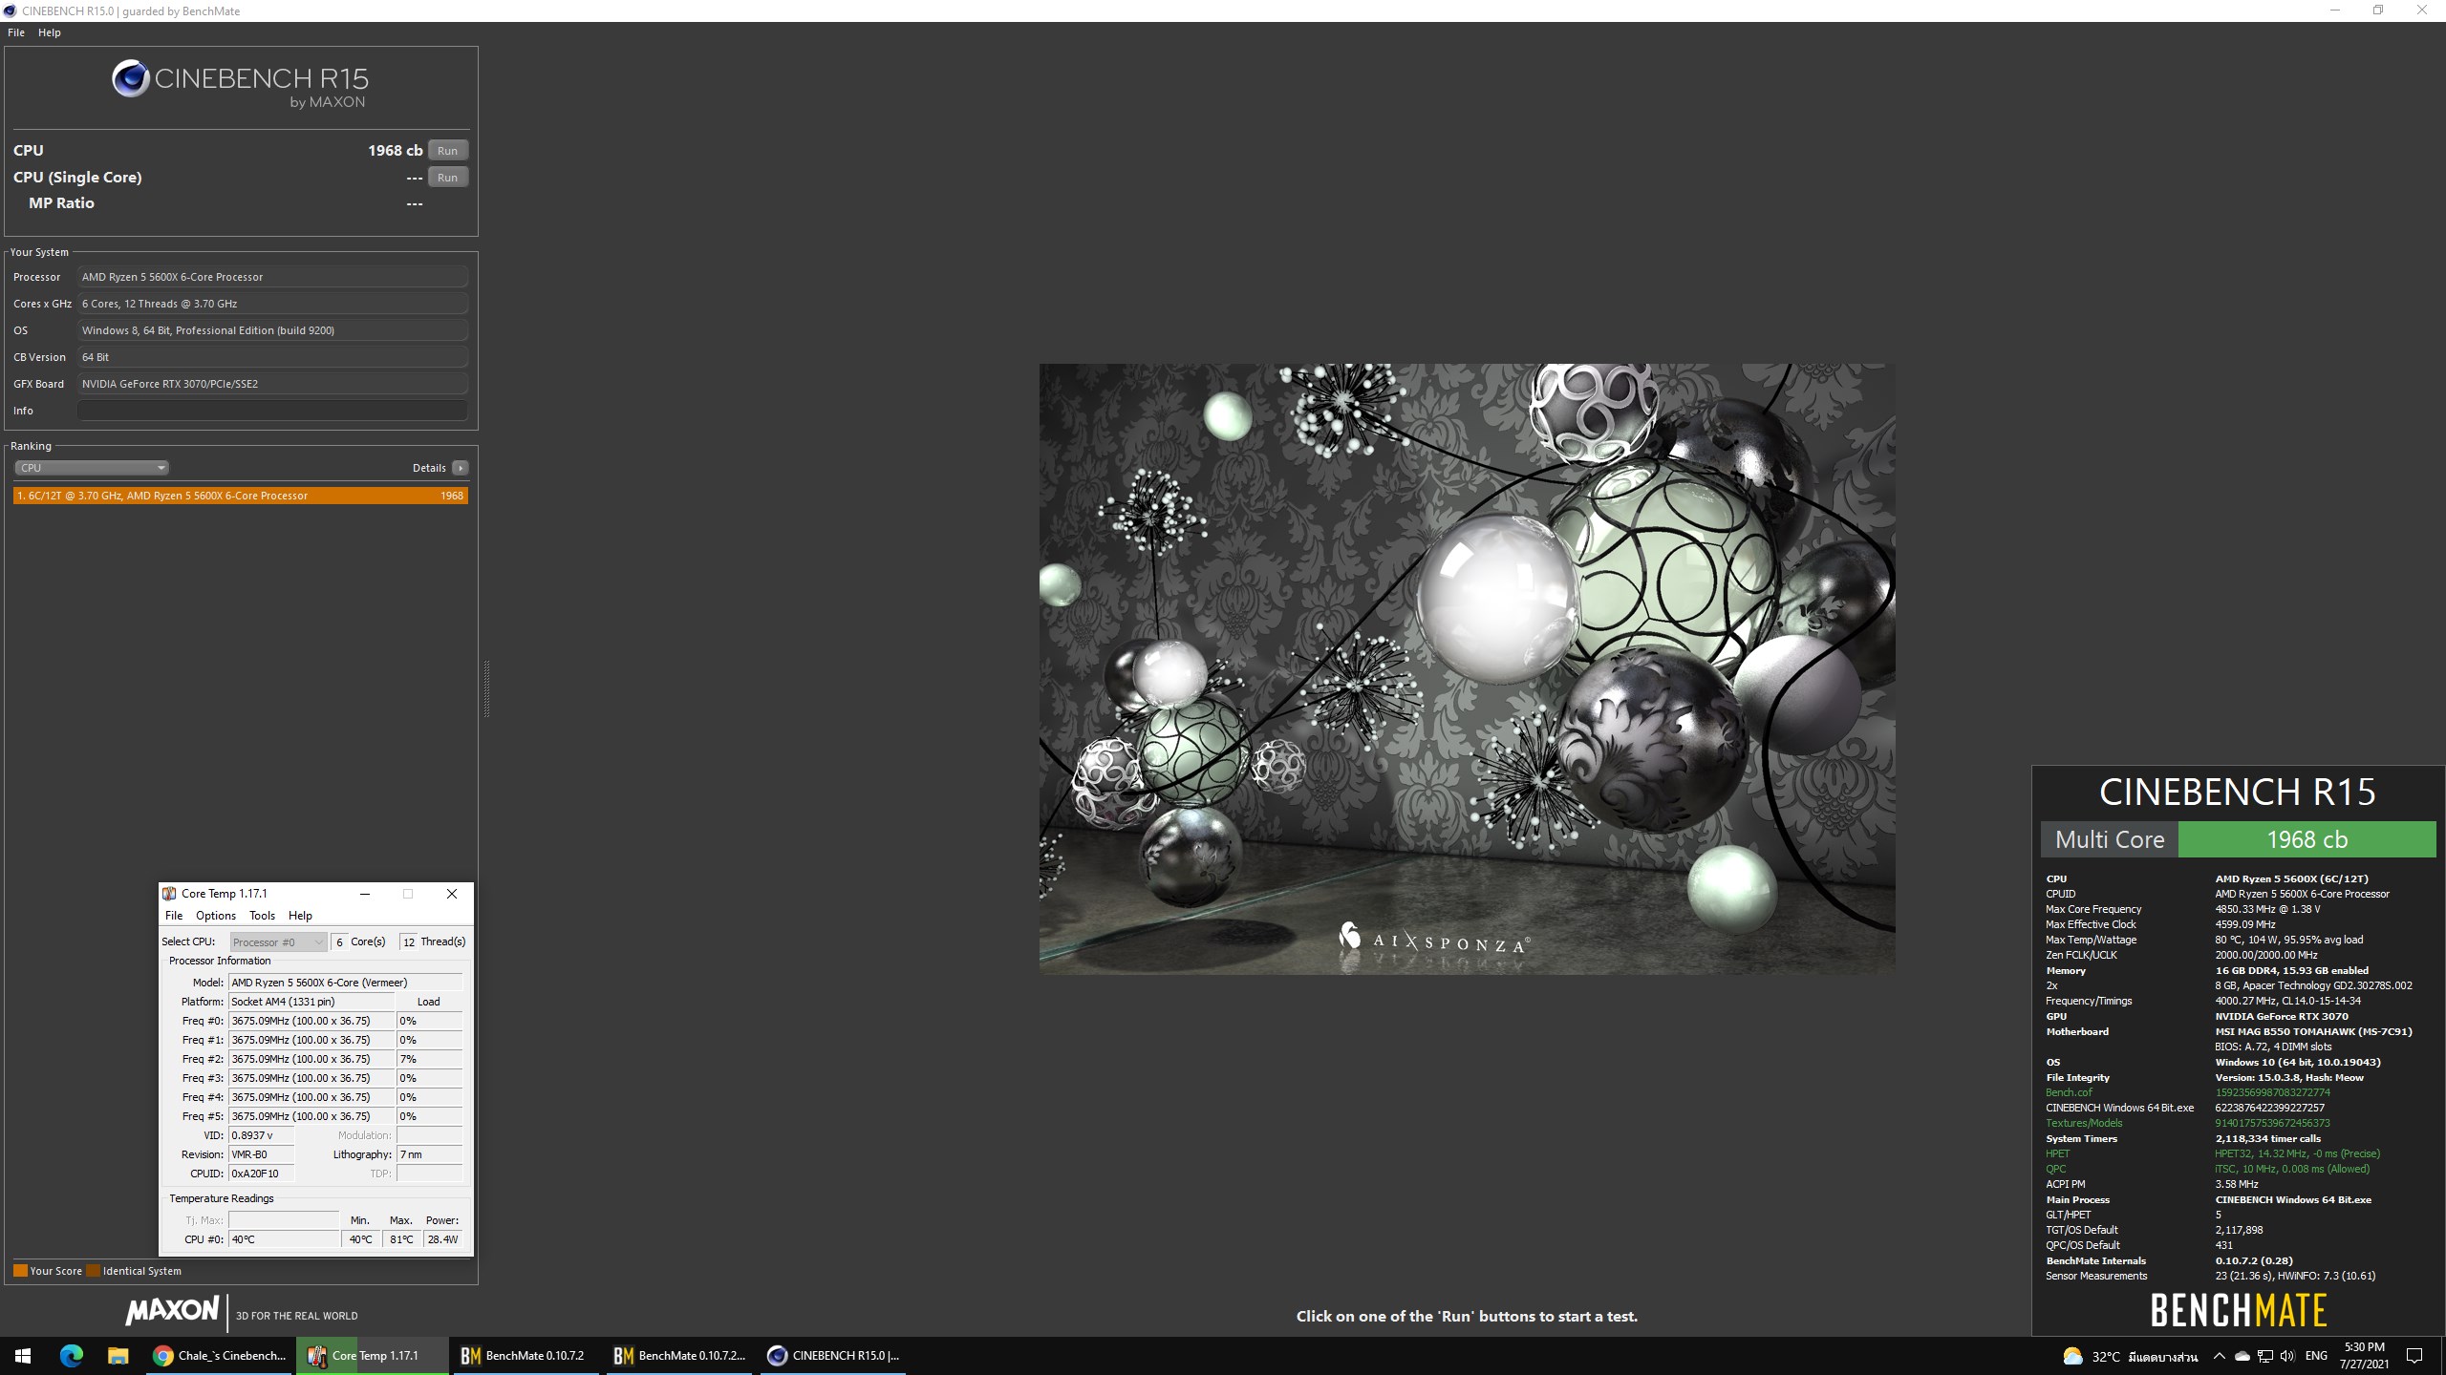Click the QPC timer entry
The image size is (2446, 1375).
tap(2055, 1169)
